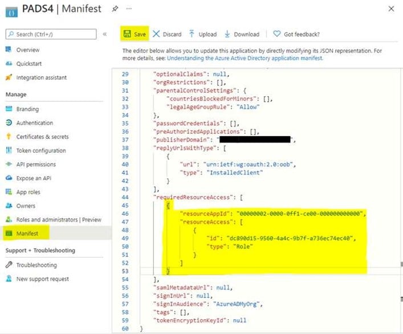This screenshot has width=403, height=334.
Task: Open Certificates & secrets
Action: point(42,137)
